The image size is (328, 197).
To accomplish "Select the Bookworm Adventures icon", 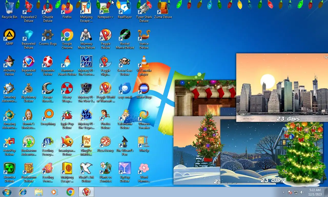I will coord(29,145).
